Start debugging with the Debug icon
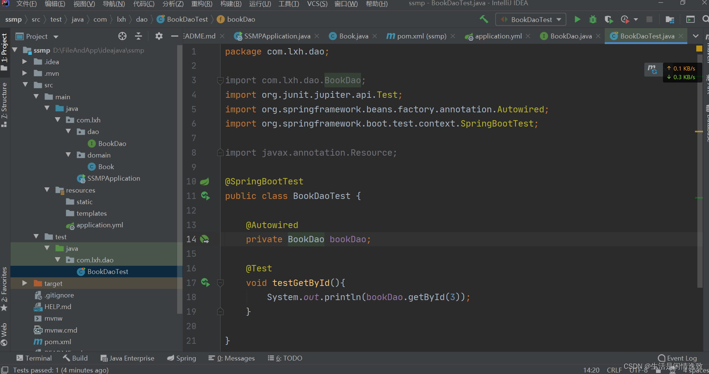The height and width of the screenshot is (374, 709). (x=593, y=19)
